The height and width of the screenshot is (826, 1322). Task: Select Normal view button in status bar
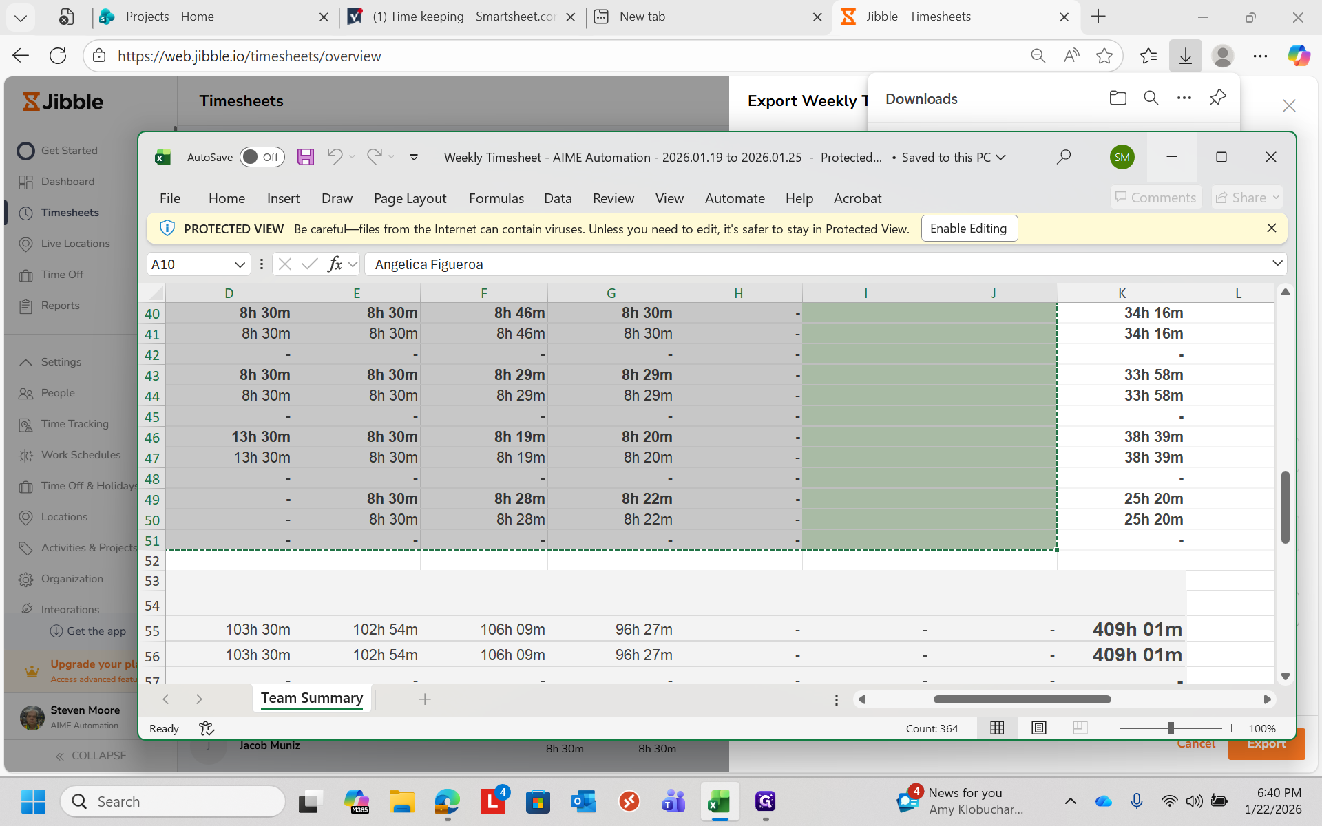997,728
